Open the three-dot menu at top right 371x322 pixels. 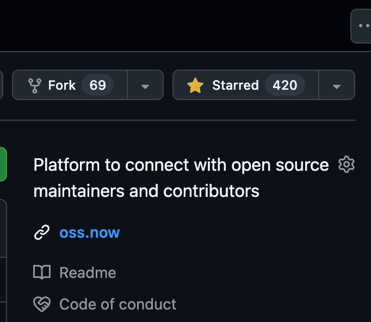coord(362,26)
